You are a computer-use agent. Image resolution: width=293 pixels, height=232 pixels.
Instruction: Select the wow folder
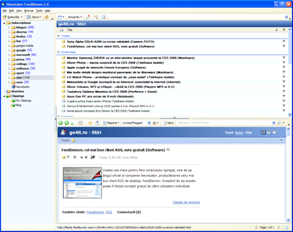[20, 82]
